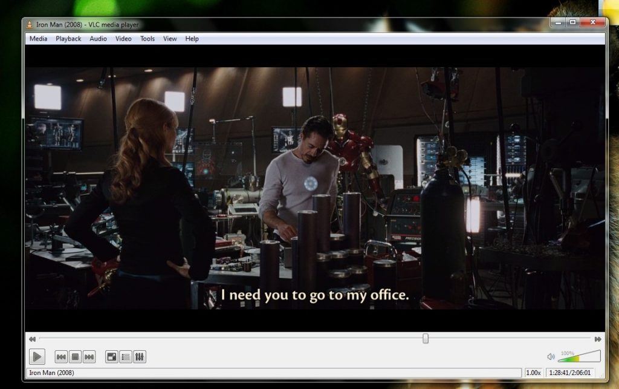Open the View menu
The image size is (619, 389).
170,39
